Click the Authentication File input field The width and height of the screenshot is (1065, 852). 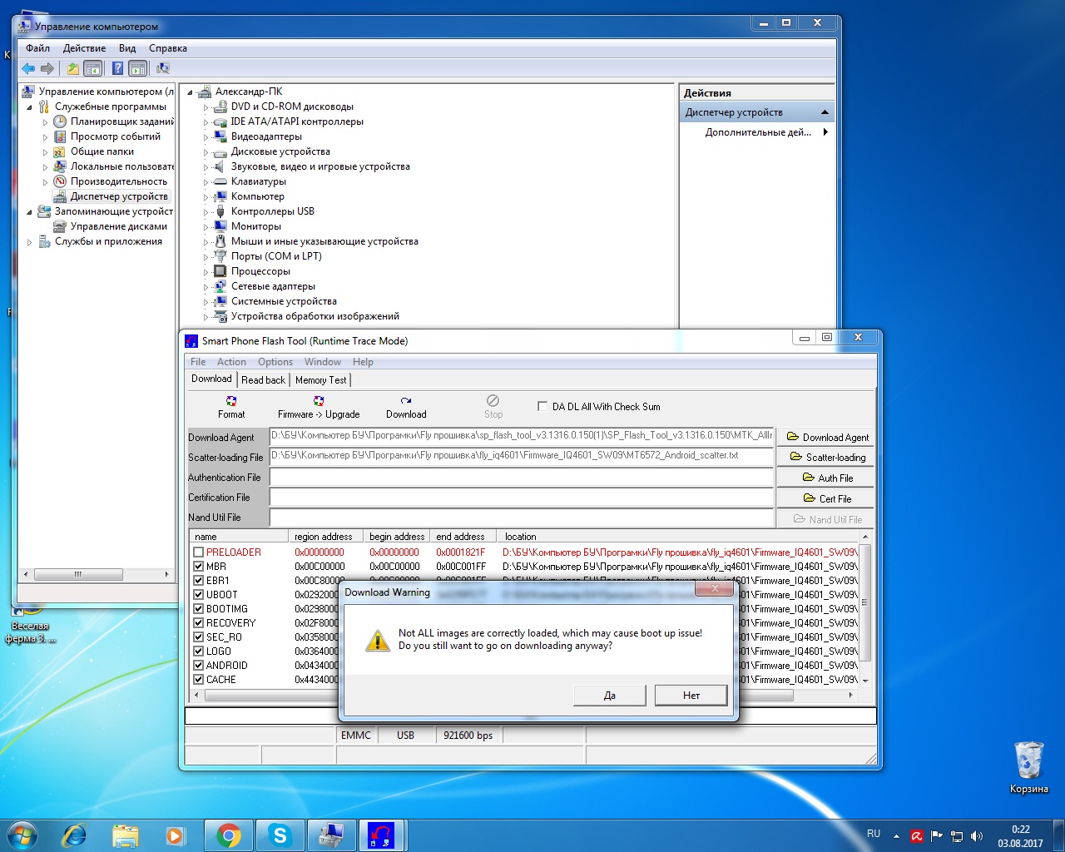click(x=521, y=478)
